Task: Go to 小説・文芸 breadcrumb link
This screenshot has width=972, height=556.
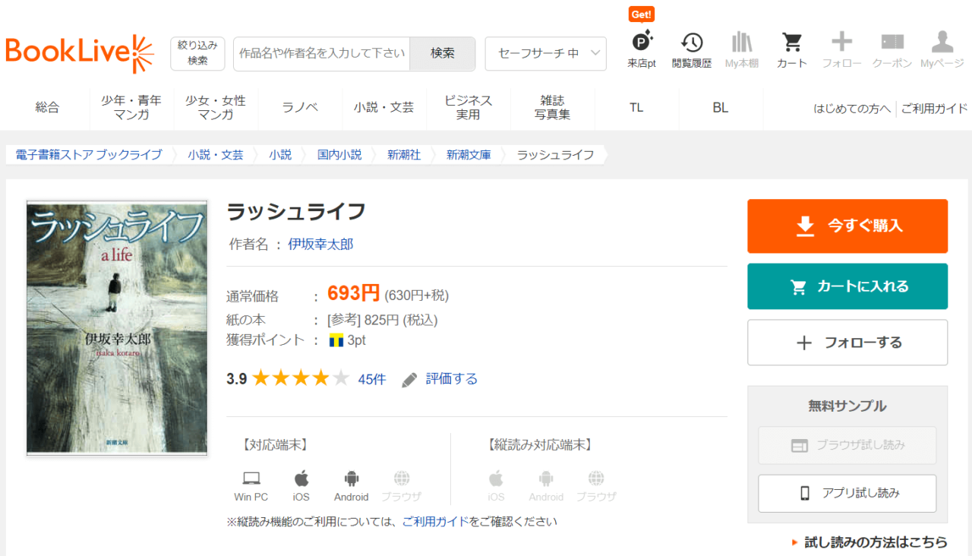Action: [x=216, y=155]
